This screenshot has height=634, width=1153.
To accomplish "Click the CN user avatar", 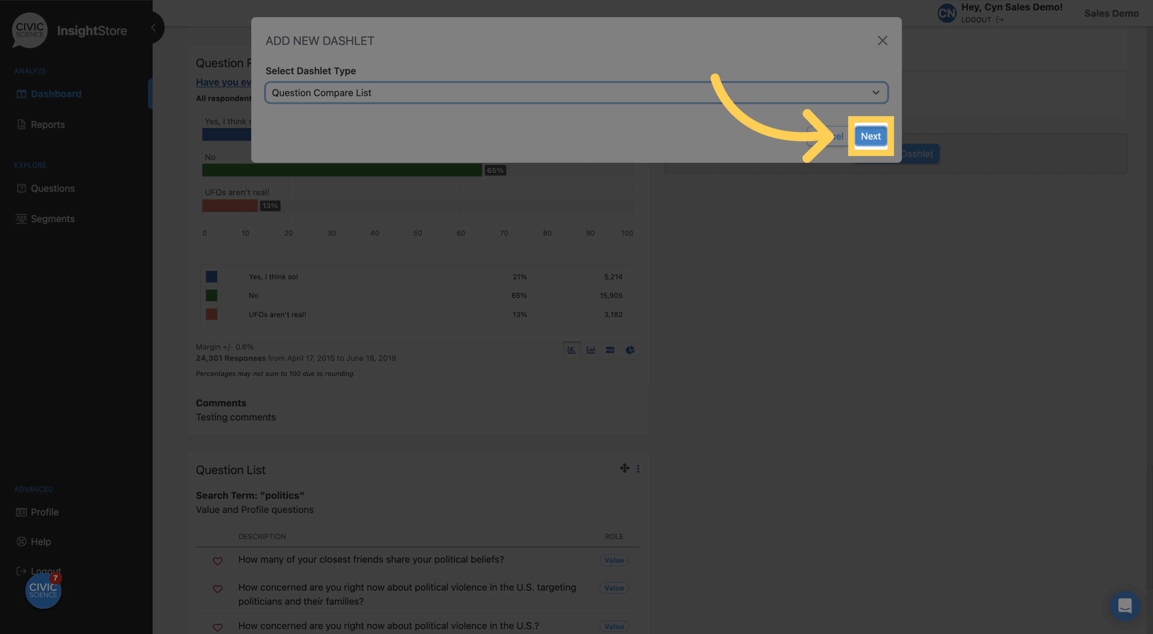I will click(x=947, y=13).
